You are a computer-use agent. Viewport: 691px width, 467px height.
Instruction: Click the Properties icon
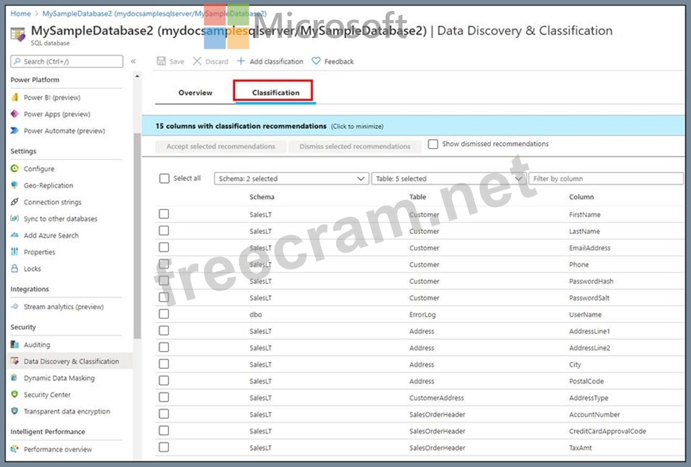coord(15,252)
